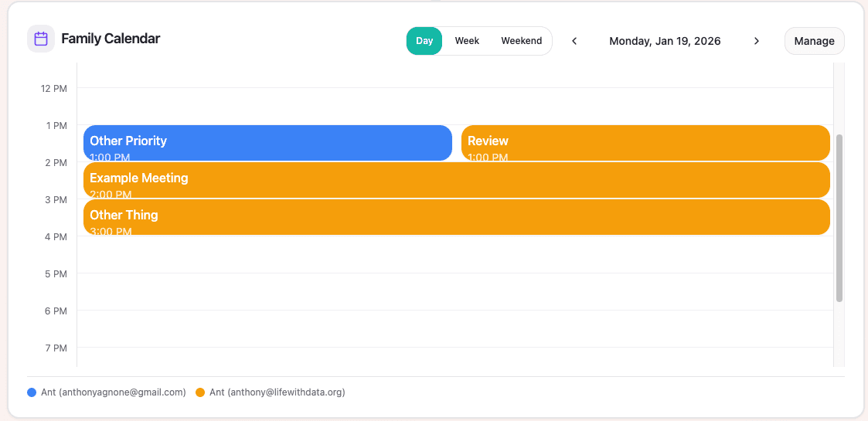Select the Weekend view tab
This screenshot has width=868, height=421.
pos(521,41)
